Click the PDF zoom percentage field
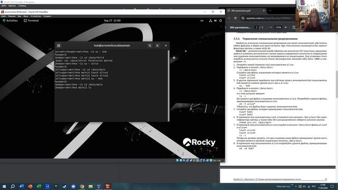338x190 pixels. coord(278,27)
